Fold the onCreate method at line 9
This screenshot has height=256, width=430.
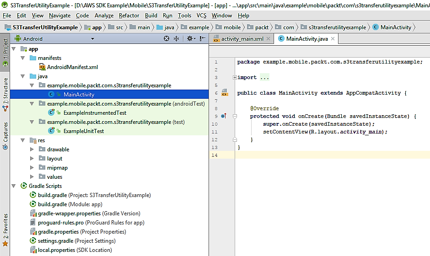click(x=235, y=116)
